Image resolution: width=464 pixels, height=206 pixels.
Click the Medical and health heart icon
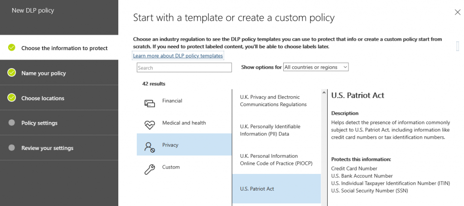[x=150, y=125]
